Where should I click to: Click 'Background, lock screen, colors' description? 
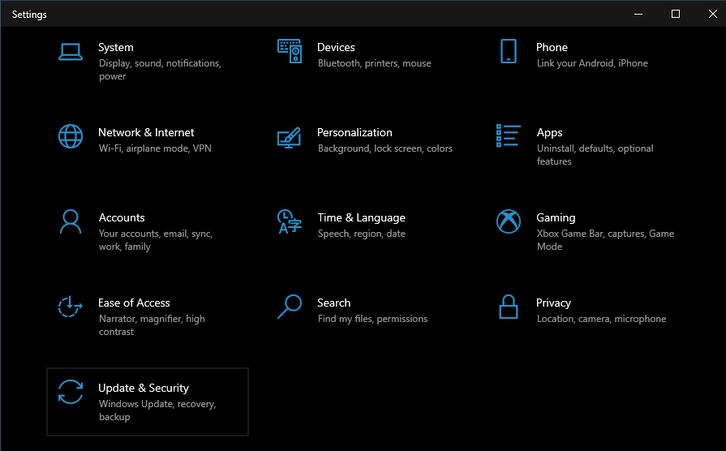tap(385, 148)
